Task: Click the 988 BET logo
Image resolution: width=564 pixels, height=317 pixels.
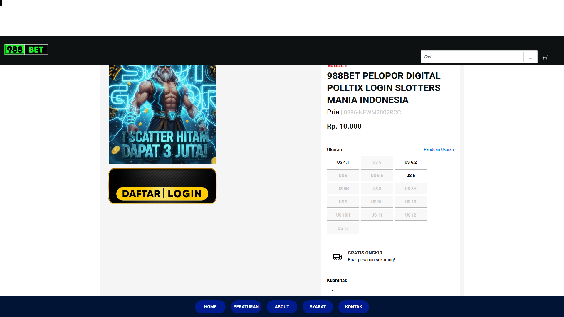Action: pyautogui.click(x=26, y=50)
